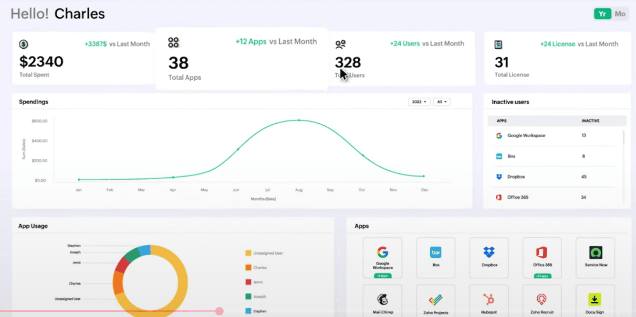Open the Box app tile
This screenshot has width=636, height=317.
pos(435,257)
